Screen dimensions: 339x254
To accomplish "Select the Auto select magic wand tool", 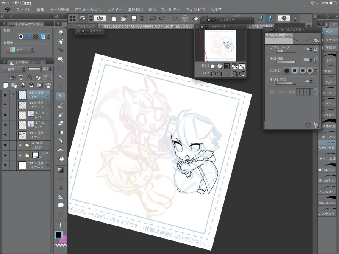I will (61, 77).
